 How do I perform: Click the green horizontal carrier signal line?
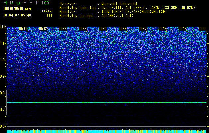[107, 103]
